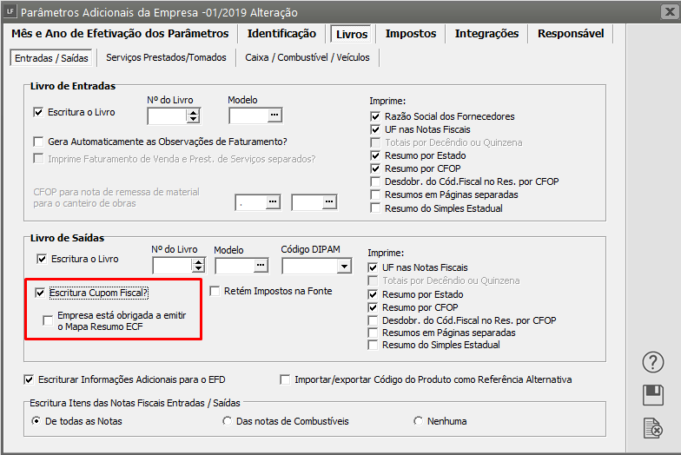Open Mês e Ano de Efetivação dos Parâmetros tab
The width and height of the screenshot is (681, 455).
(120, 34)
